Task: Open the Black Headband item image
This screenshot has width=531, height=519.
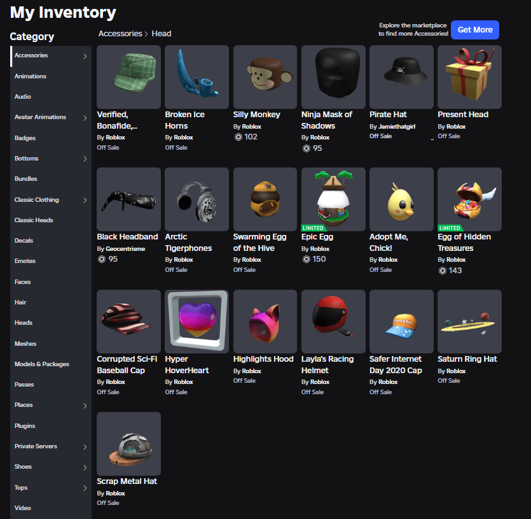Action: pyautogui.click(x=128, y=199)
